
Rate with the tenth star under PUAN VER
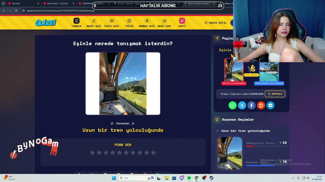click(153, 152)
